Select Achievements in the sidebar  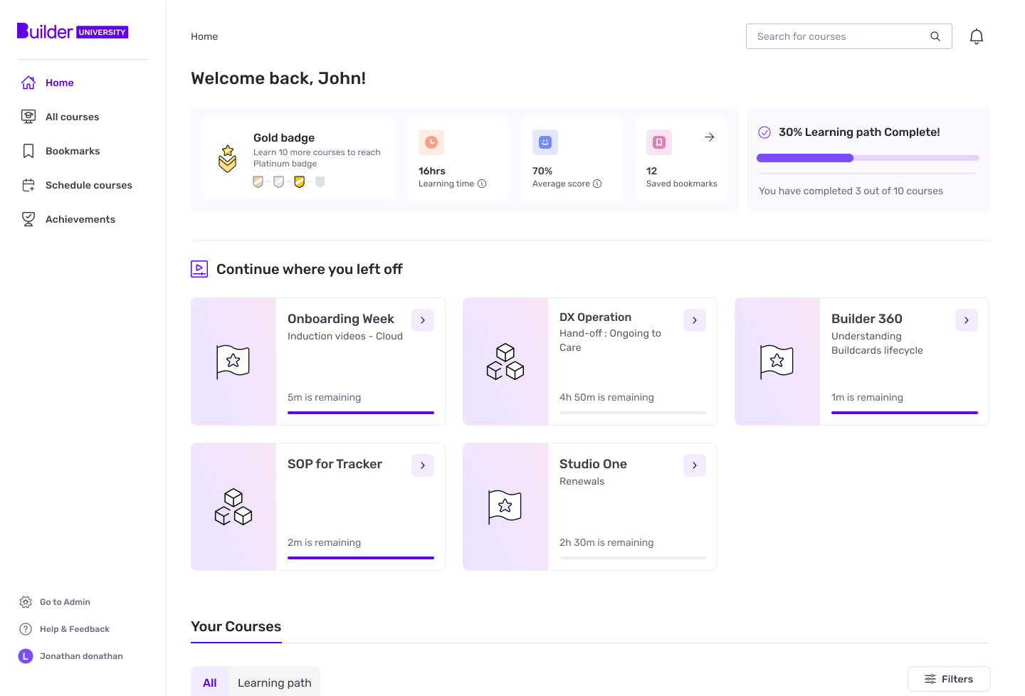(28, 218)
